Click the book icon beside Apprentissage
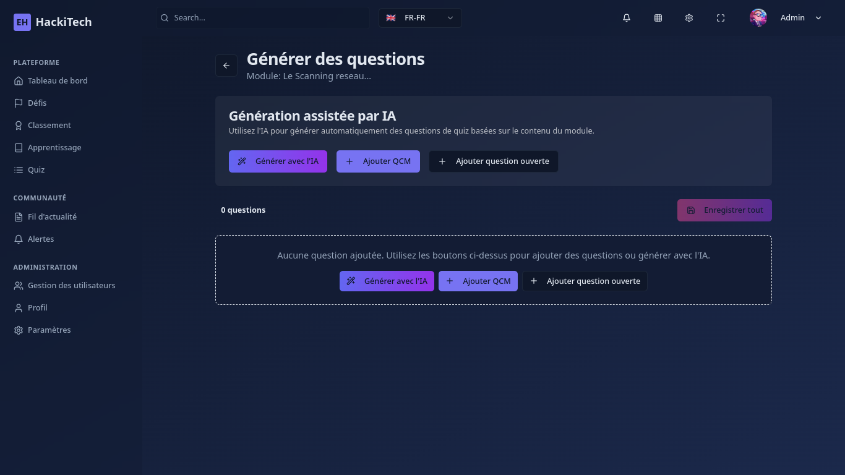The image size is (845, 475). (19, 148)
